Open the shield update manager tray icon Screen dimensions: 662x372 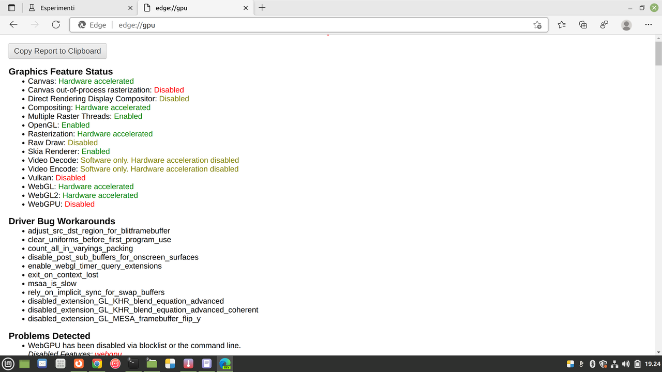coord(604,364)
